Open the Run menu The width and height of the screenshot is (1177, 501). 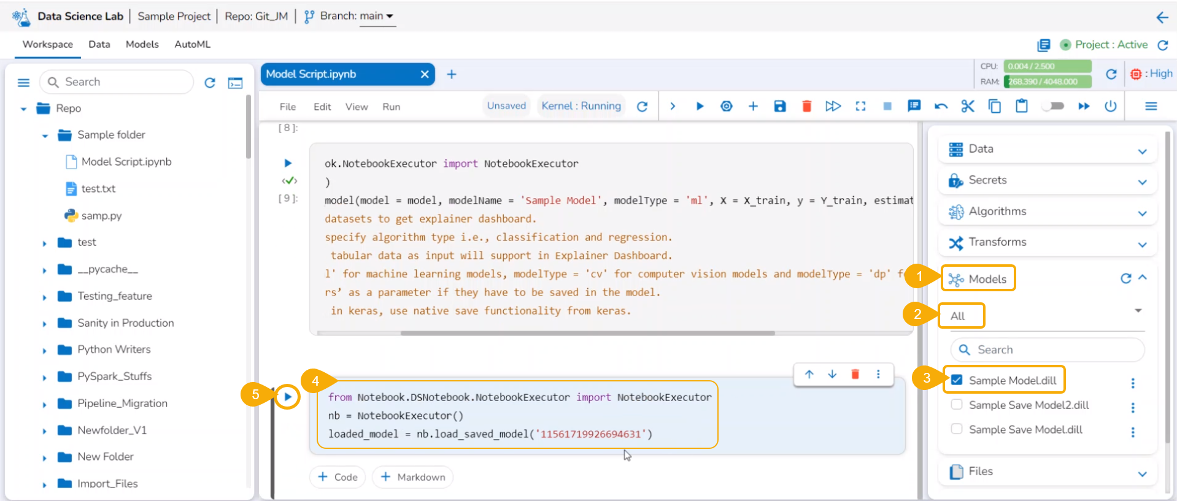point(391,107)
